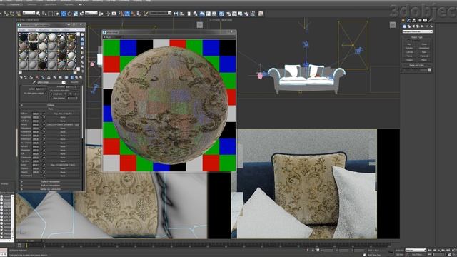Select the Cameras category in the Create panel
Screen dimensions: 457x257
pyautogui.click(x=417, y=26)
